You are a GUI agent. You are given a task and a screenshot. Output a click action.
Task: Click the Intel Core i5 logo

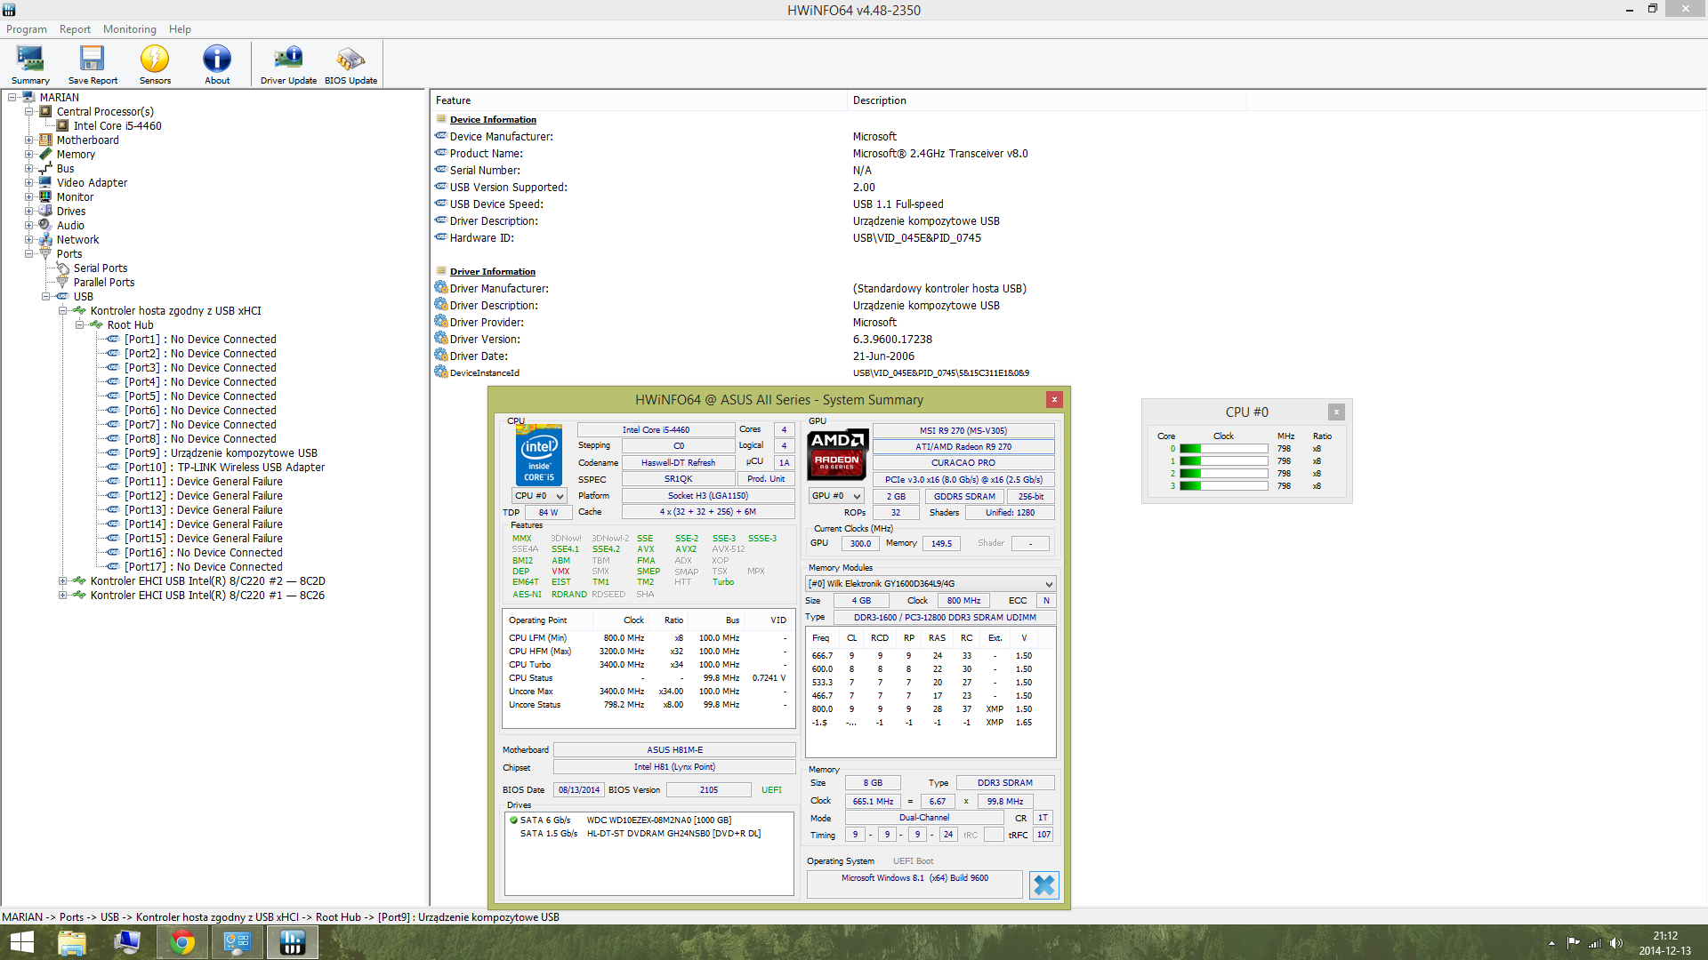pos(539,454)
